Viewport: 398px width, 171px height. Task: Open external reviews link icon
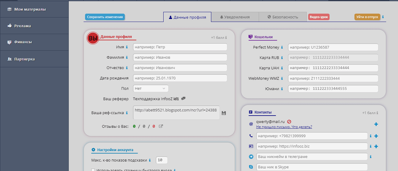pyautogui.click(x=161, y=126)
